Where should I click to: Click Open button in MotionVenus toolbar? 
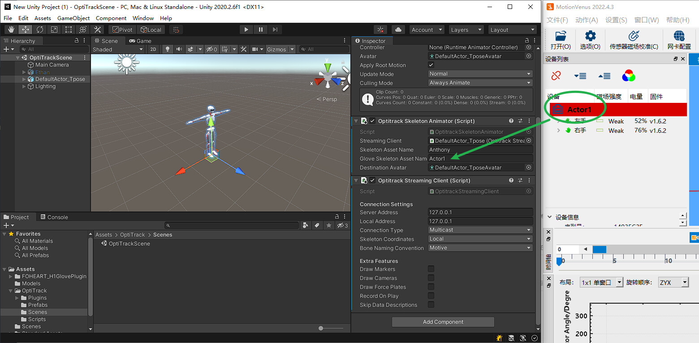coord(561,40)
